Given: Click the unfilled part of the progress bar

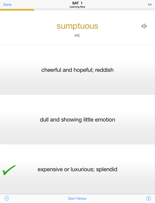Looking at the screenshot, I should [94, 9].
